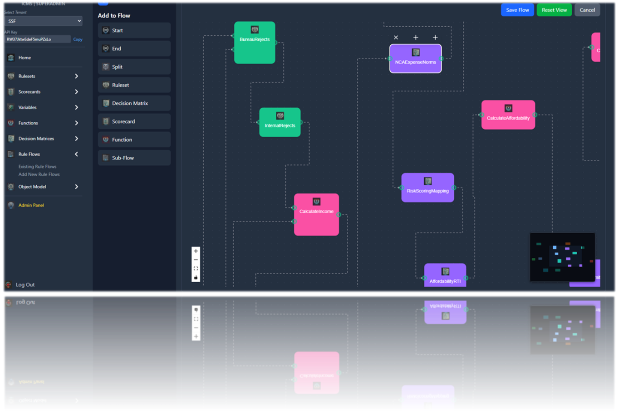Select the BureauRejects node icon
The height and width of the screenshot is (419, 619).
click(255, 30)
